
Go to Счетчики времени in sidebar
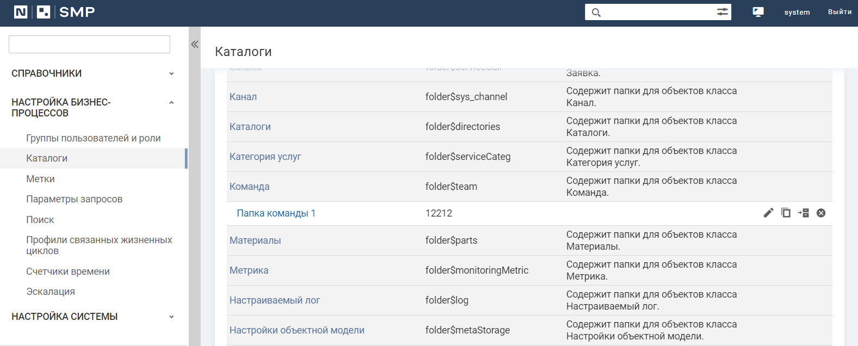68,271
